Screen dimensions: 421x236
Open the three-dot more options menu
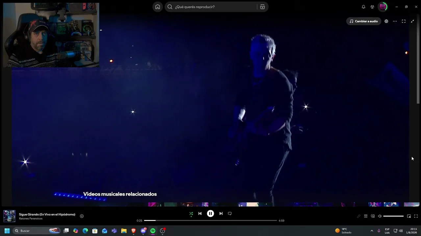pos(395,21)
